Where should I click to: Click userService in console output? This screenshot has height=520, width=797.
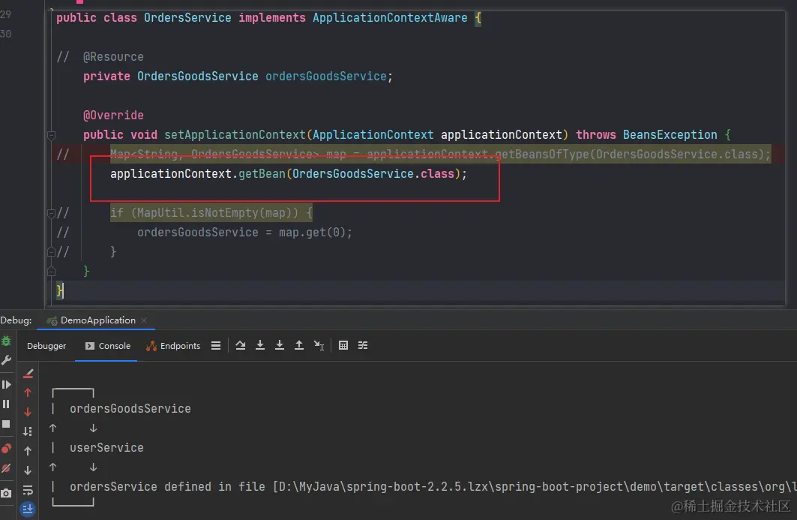pyautogui.click(x=106, y=448)
